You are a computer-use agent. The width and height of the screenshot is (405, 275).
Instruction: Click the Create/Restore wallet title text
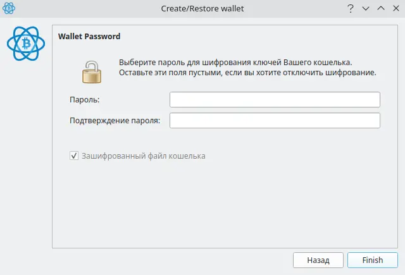coord(202,8)
